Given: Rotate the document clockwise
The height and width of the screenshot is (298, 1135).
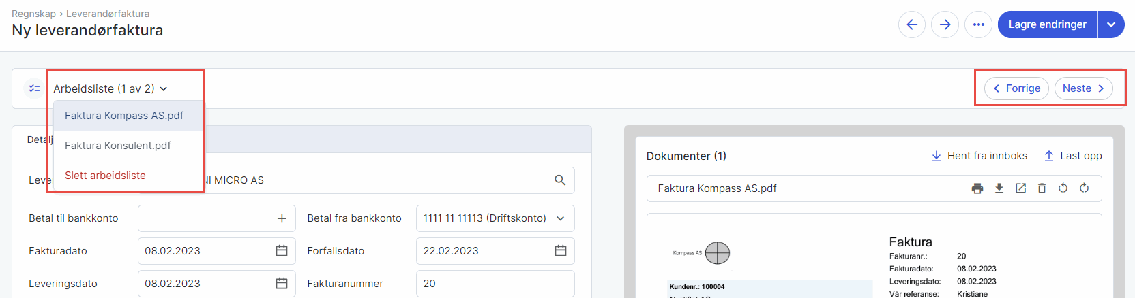Looking at the screenshot, I should point(1085,188).
